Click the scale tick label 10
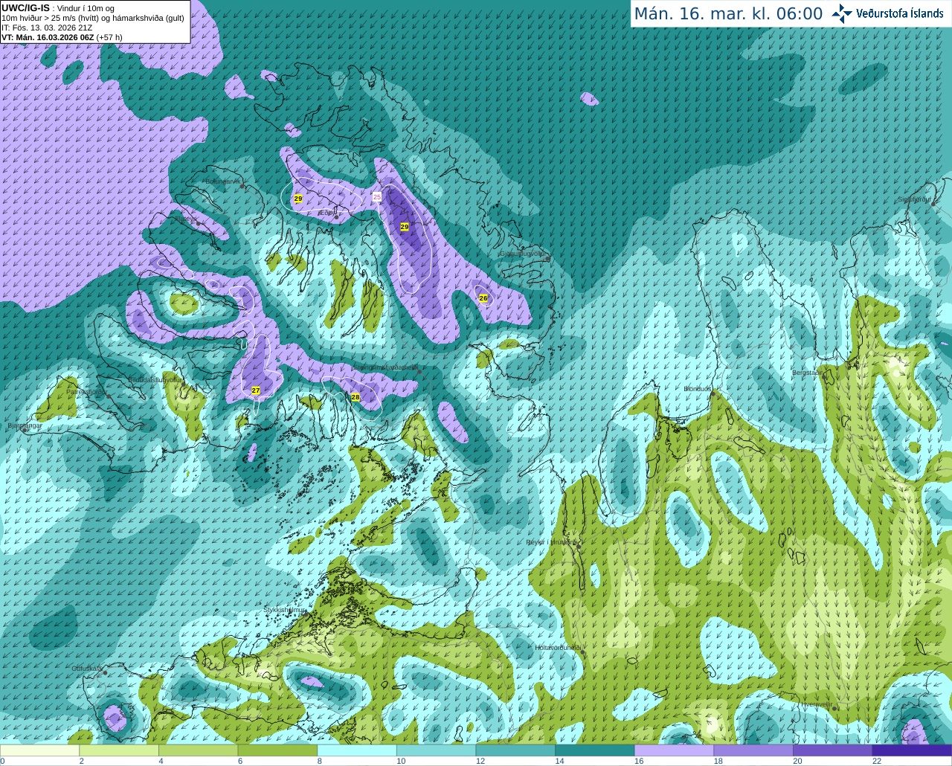 (x=401, y=761)
